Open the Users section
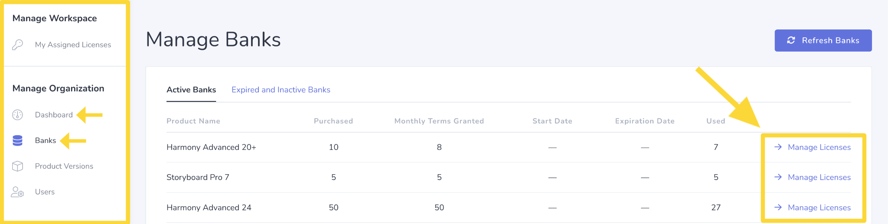Screen dimensions: 888x224 click(45, 192)
